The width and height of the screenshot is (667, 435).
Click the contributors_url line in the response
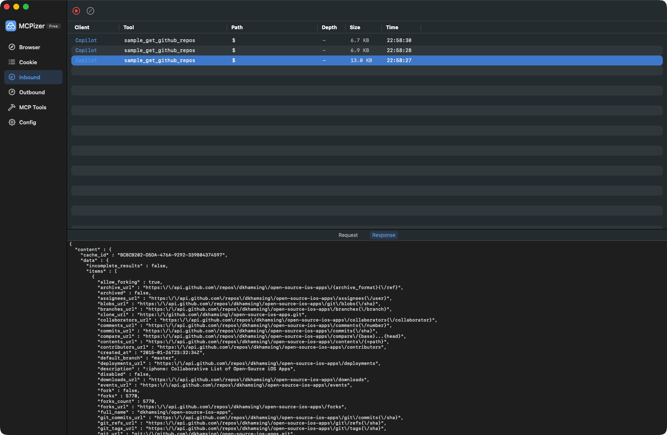[x=242, y=347]
